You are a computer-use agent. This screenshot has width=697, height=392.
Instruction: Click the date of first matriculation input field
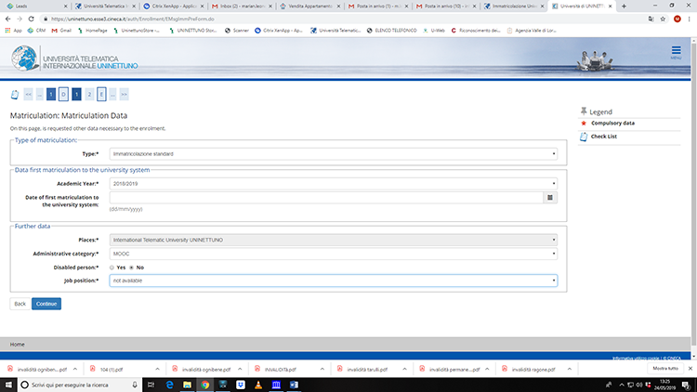click(325, 198)
